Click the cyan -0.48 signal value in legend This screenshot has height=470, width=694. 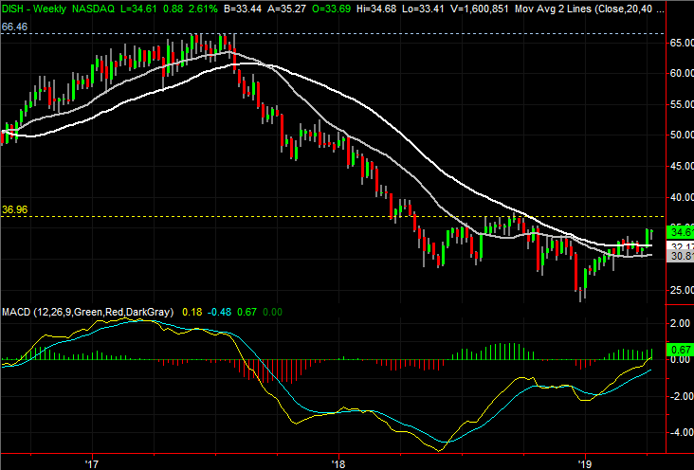pos(220,312)
